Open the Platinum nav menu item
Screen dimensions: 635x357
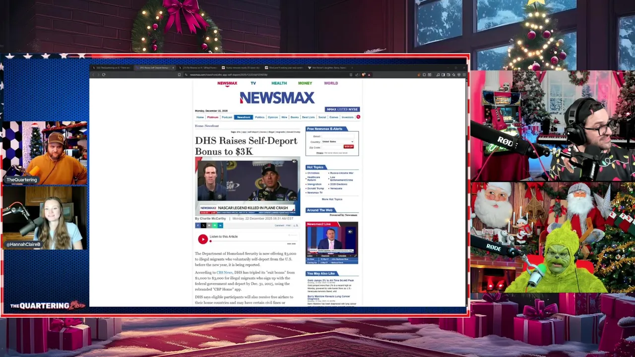(213, 117)
